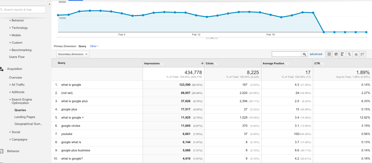Open the Geographical Summary report
The height and width of the screenshot is (163, 372).
click(x=28, y=124)
